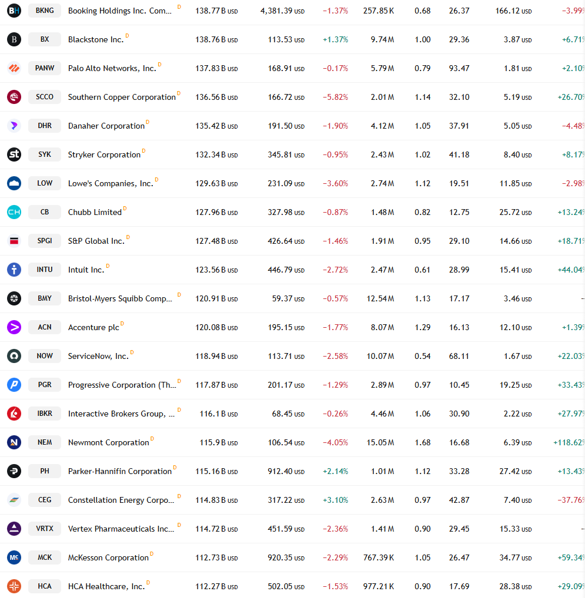Viewport: 585px width, 598px height.
Task: Open the VRTX ticker badge
Action: [45, 529]
